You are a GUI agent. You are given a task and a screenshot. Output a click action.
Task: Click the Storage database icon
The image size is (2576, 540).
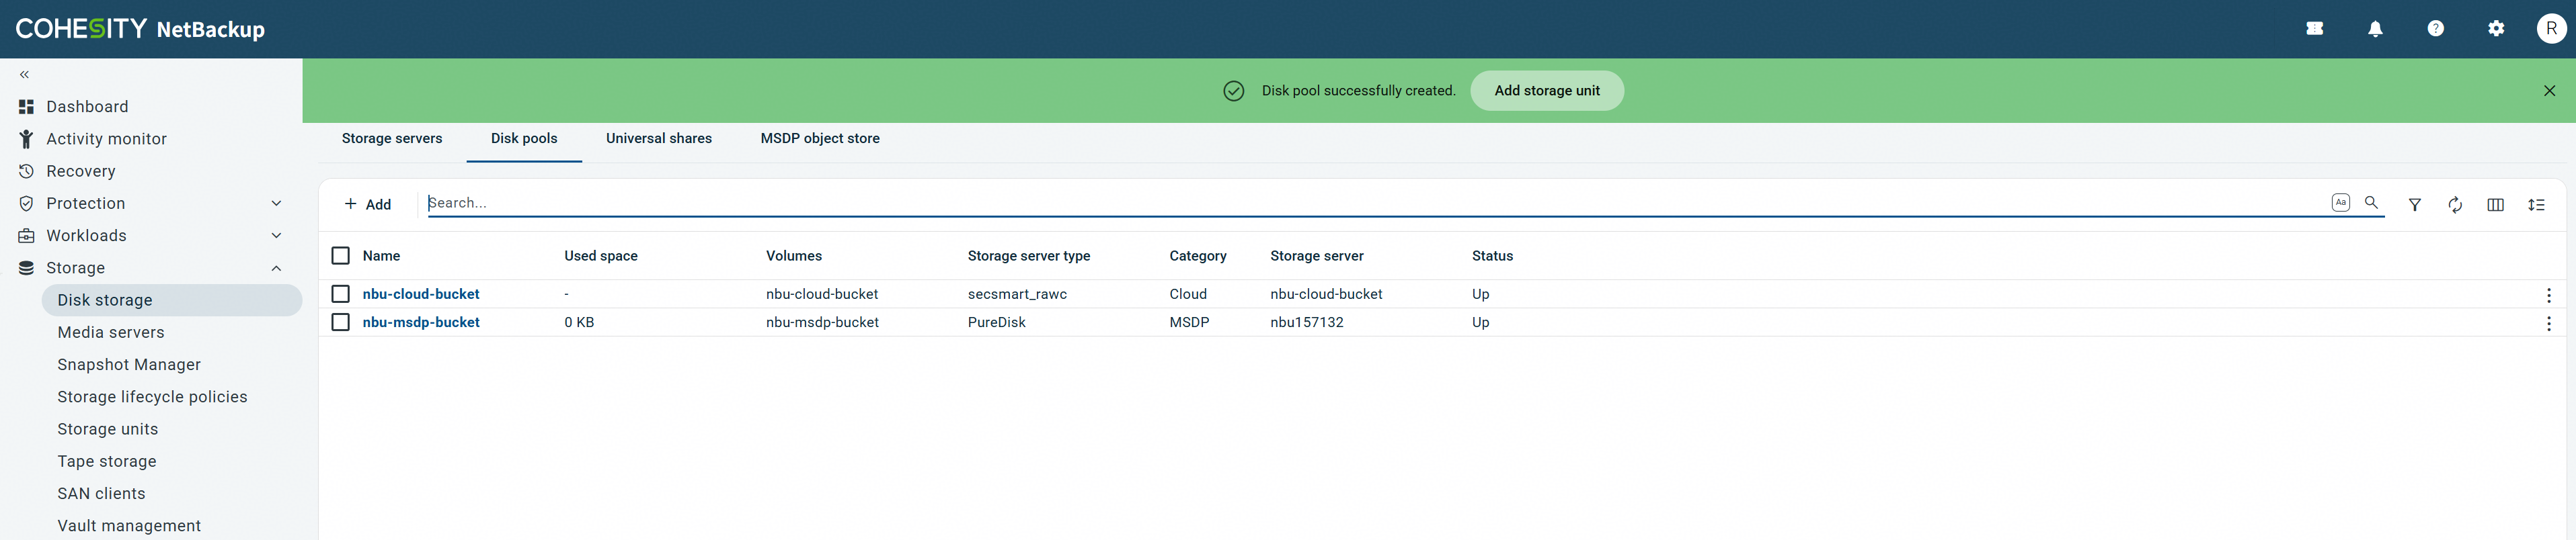pos(26,267)
